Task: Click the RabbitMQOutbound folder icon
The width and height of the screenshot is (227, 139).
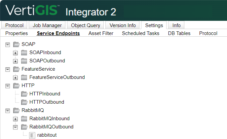Action: 24,127
